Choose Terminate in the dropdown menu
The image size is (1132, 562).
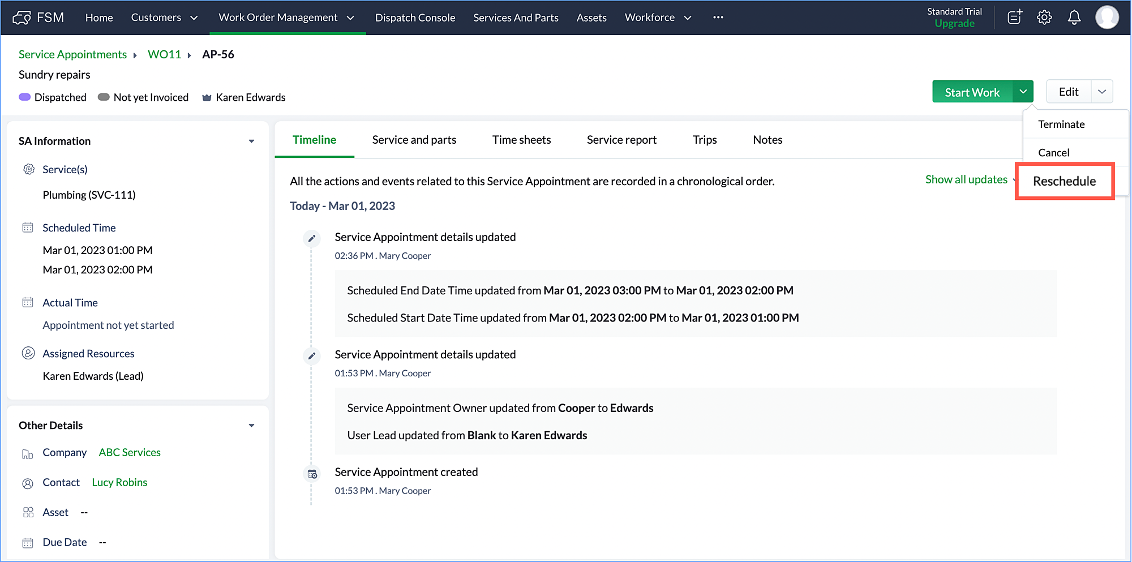1061,125
